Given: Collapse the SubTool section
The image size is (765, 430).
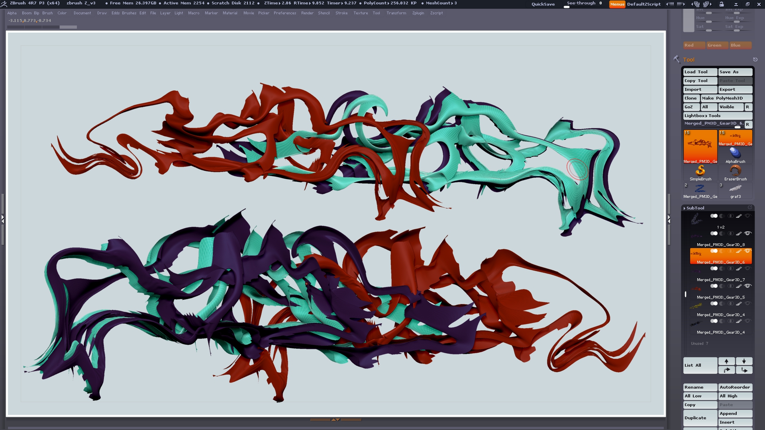Looking at the screenshot, I should pos(695,208).
